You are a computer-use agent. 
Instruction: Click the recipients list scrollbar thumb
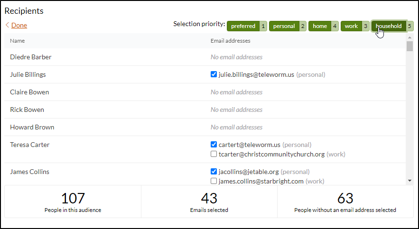(410, 46)
